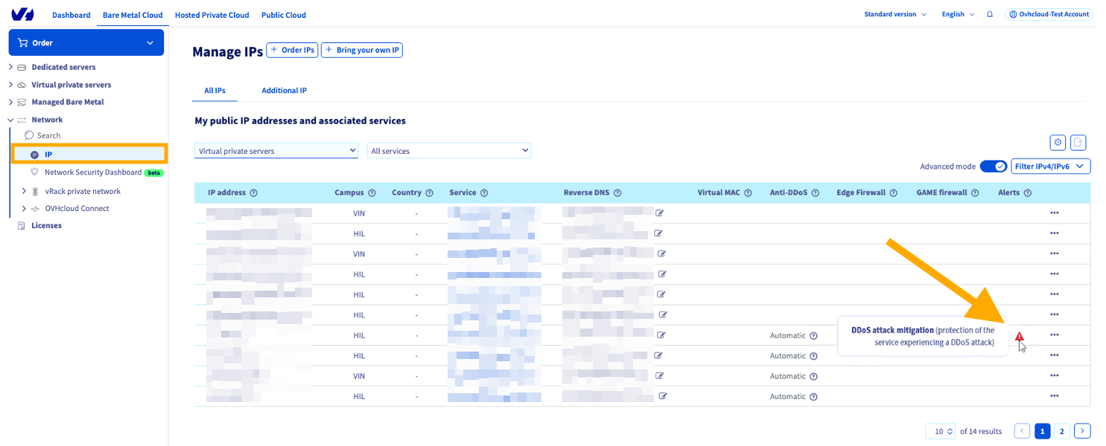Open the Filter IPv4/IPv6 dropdown
Viewport: 1106px width, 446px height.
[1050, 166]
